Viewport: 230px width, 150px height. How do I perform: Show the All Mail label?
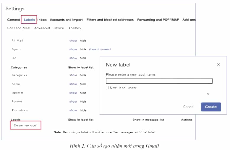coord(73,41)
